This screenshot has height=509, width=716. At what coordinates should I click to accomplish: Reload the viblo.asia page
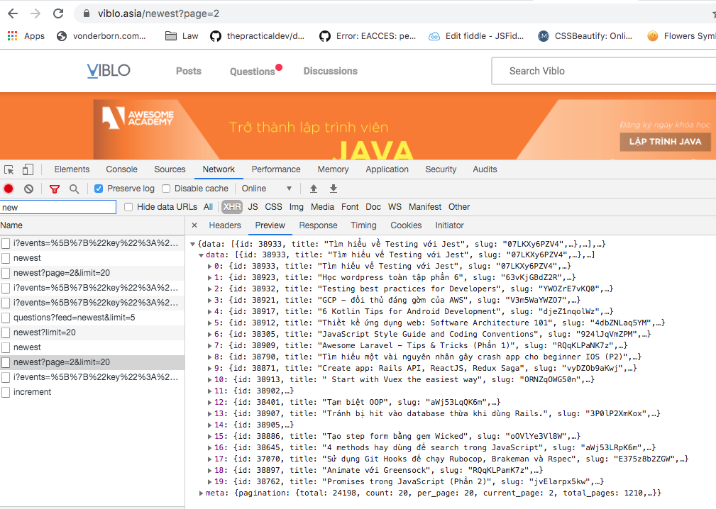pyautogui.click(x=58, y=13)
